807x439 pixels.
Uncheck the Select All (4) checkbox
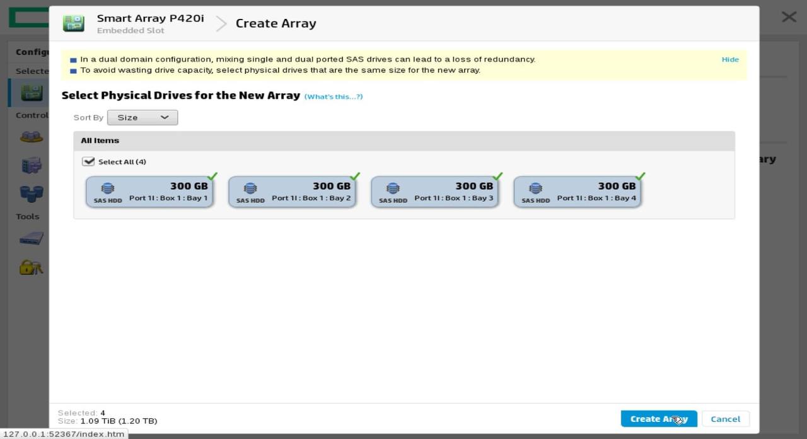(89, 161)
